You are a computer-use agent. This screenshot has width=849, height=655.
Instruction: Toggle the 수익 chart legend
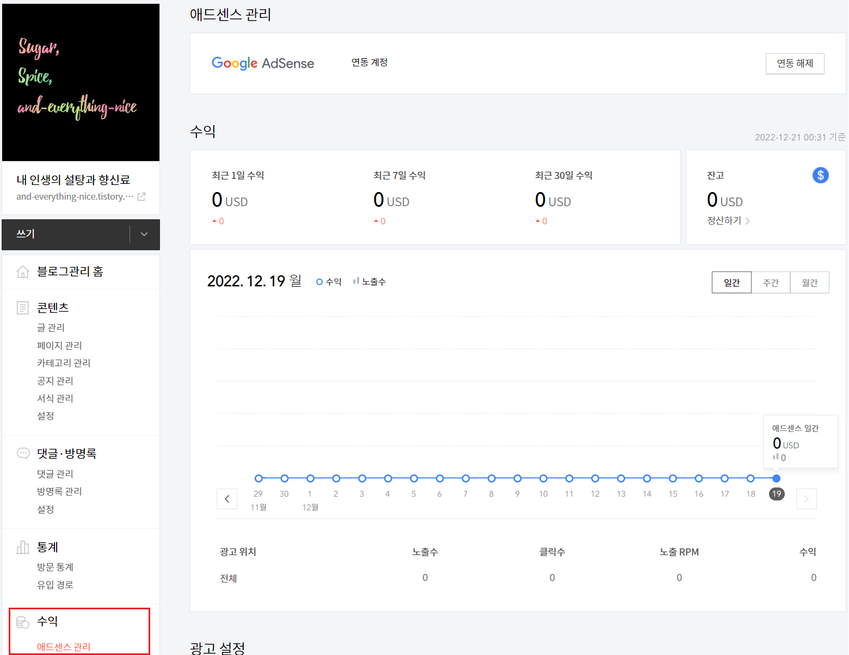tap(329, 282)
